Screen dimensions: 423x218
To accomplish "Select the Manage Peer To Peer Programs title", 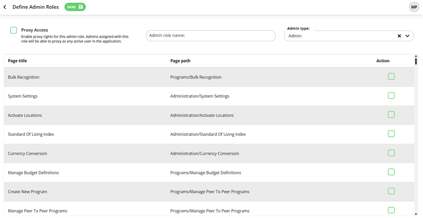I will click(37, 211).
